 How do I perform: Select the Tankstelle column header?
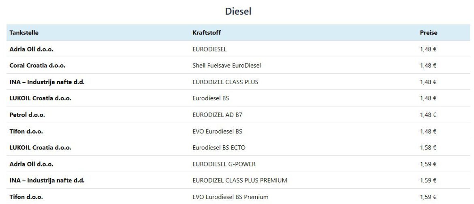(x=24, y=33)
